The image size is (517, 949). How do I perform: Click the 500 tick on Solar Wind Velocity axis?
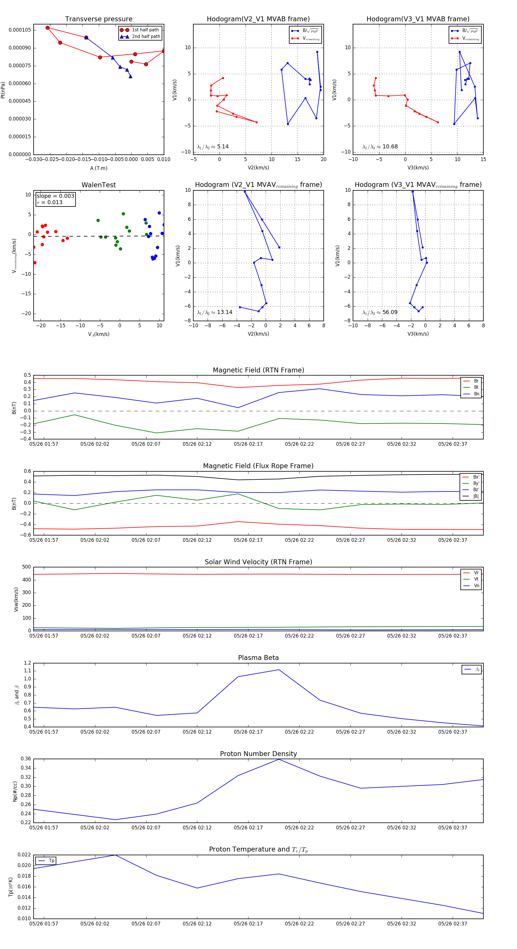tap(26, 567)
